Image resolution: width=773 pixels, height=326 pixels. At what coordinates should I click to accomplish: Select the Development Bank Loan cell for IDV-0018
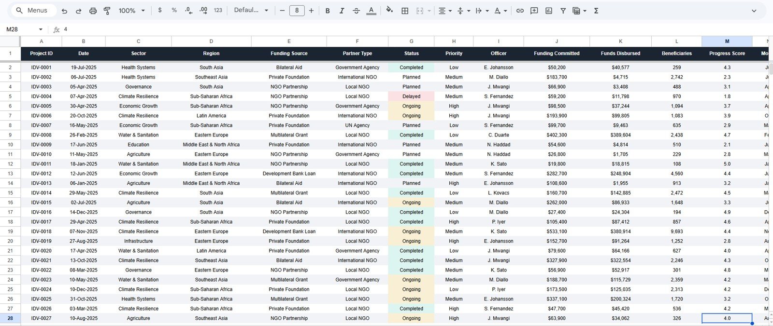pos(289,231)
